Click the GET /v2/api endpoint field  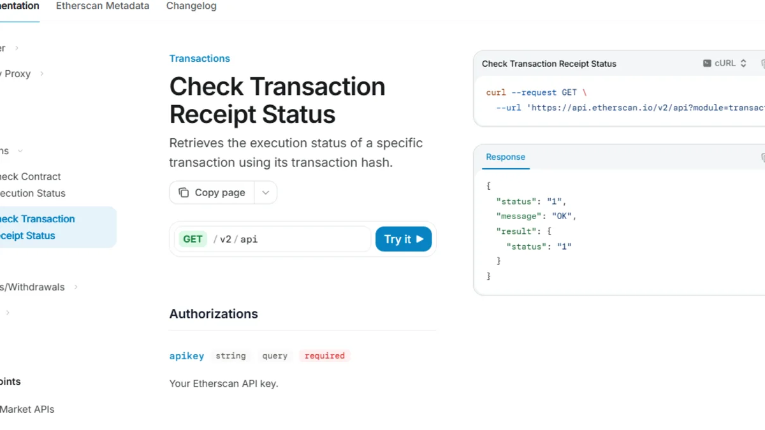pyautogui.click(x=272, y=239)
